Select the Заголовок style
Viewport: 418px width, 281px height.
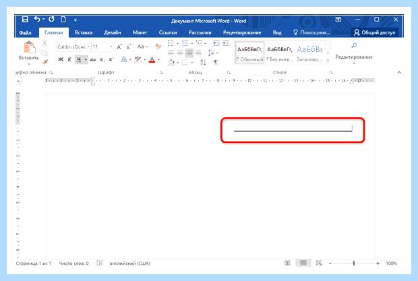pos(309,53)
